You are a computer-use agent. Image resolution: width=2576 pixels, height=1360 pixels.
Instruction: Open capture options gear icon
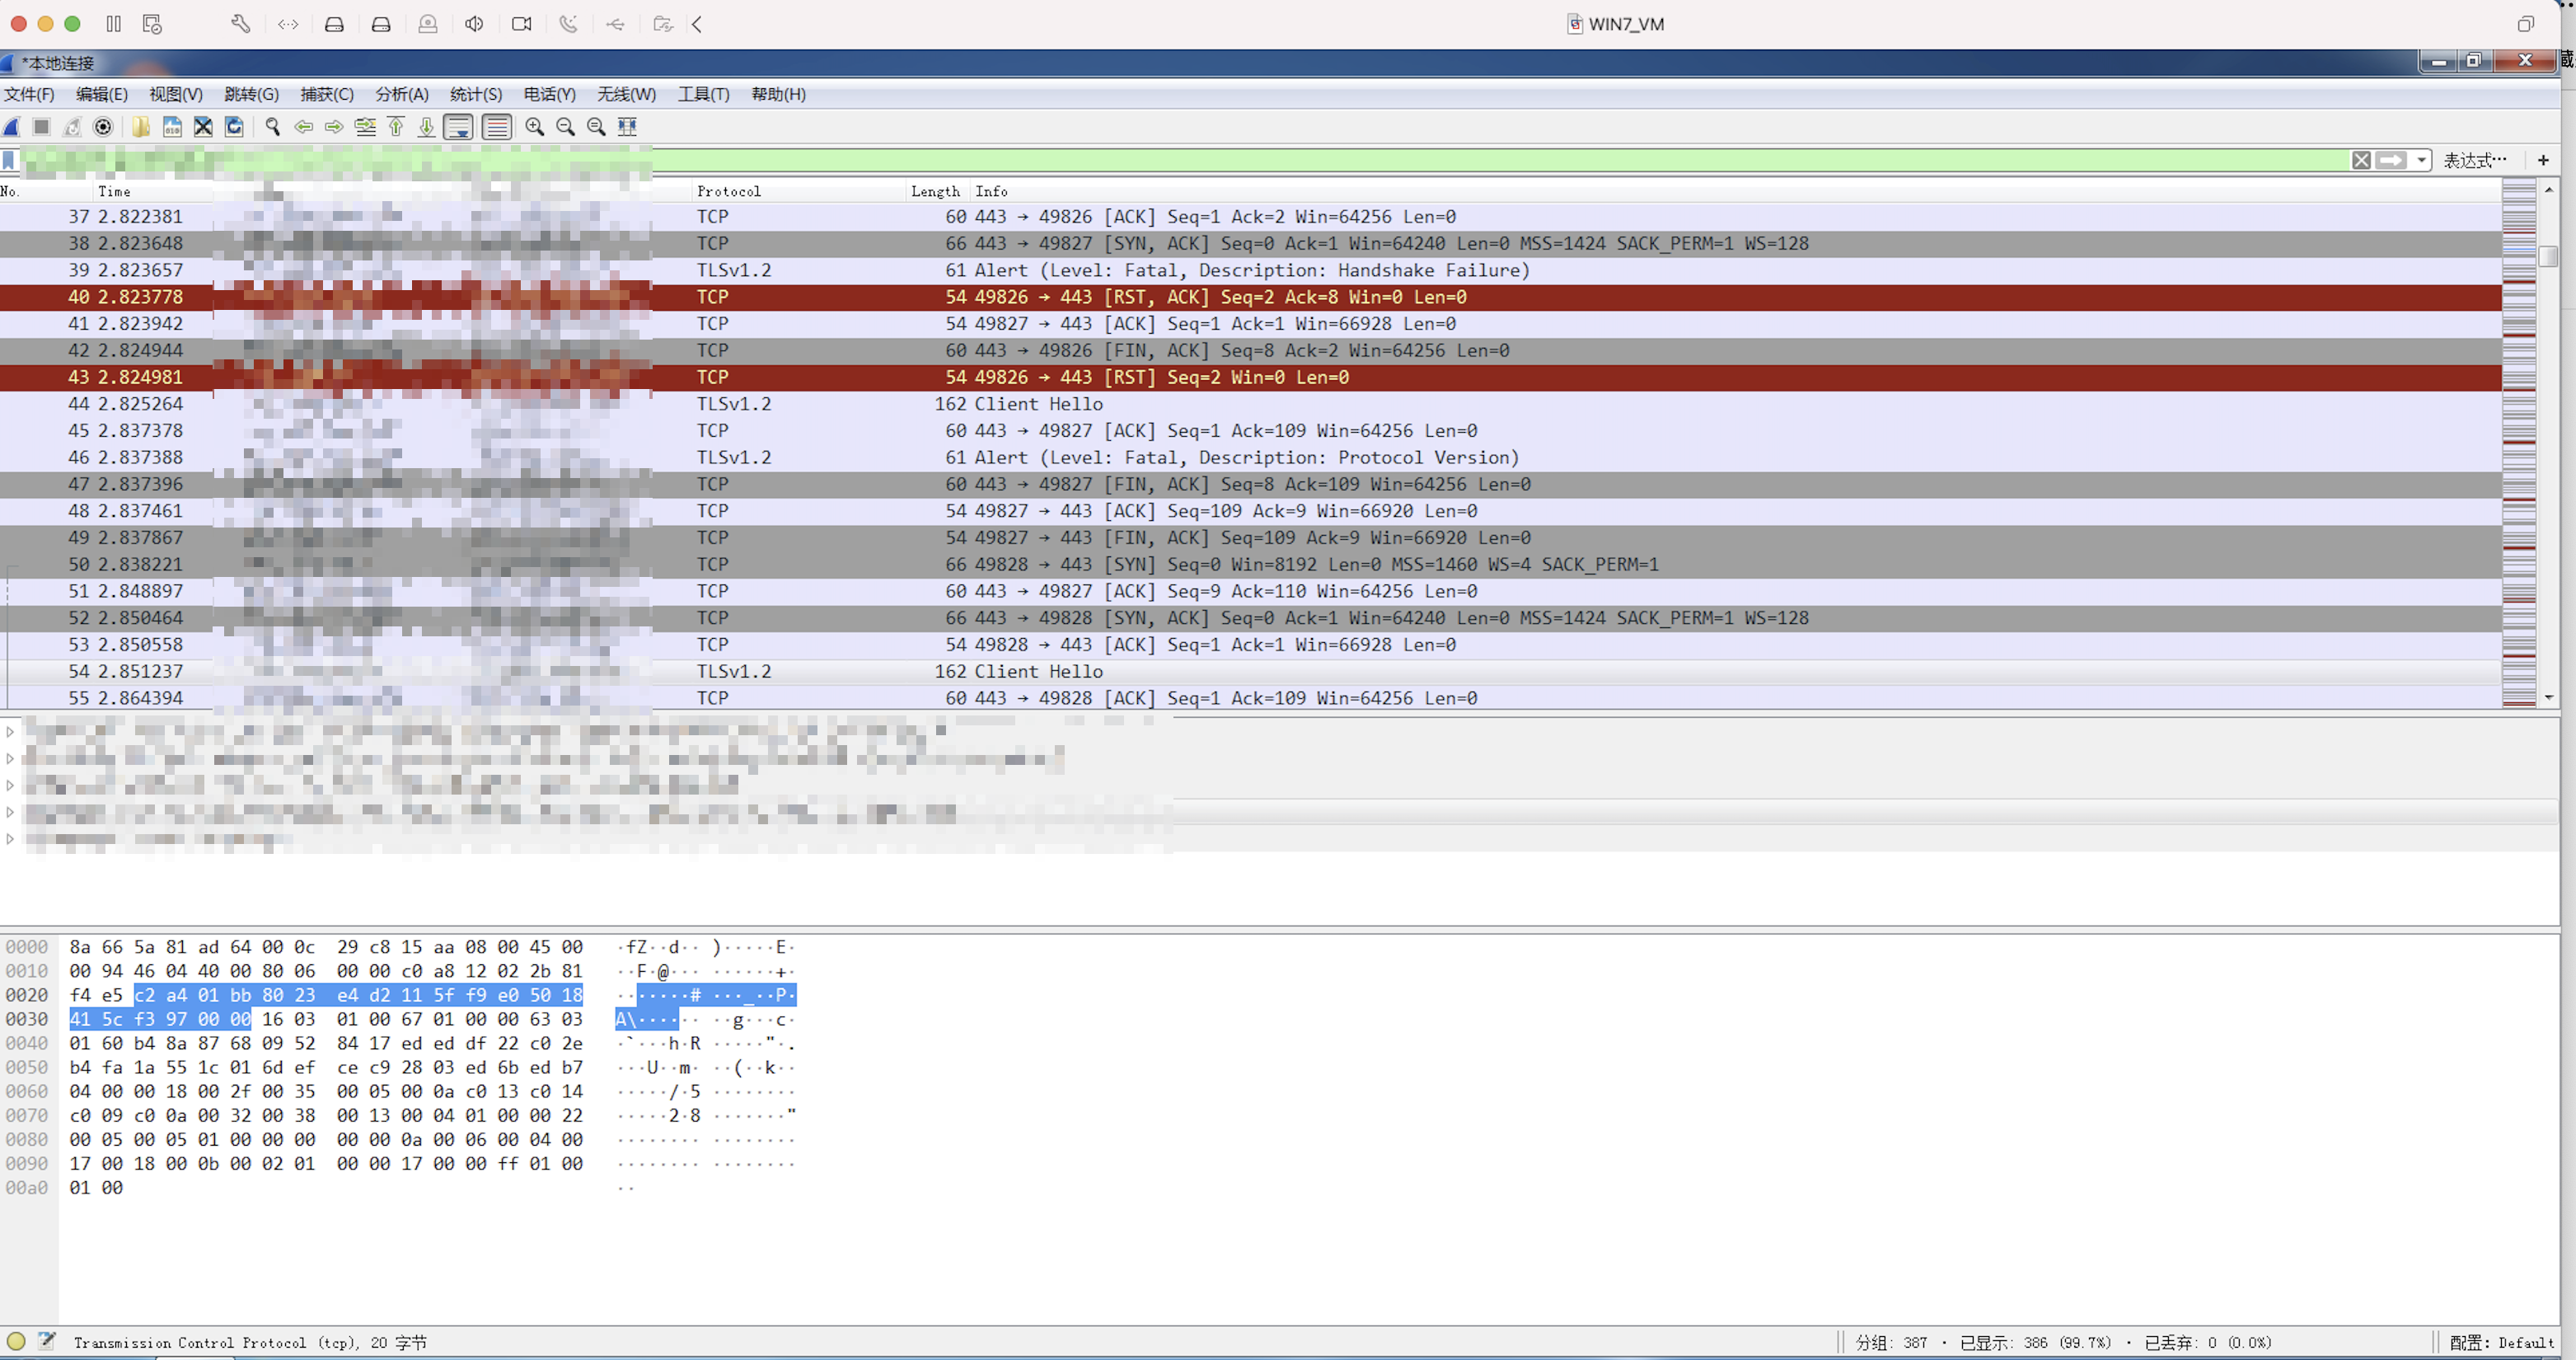[x=103, y=127]
